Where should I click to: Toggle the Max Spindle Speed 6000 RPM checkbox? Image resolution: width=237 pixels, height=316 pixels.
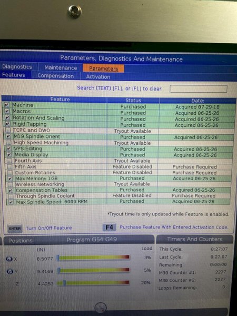coord(11,202)
